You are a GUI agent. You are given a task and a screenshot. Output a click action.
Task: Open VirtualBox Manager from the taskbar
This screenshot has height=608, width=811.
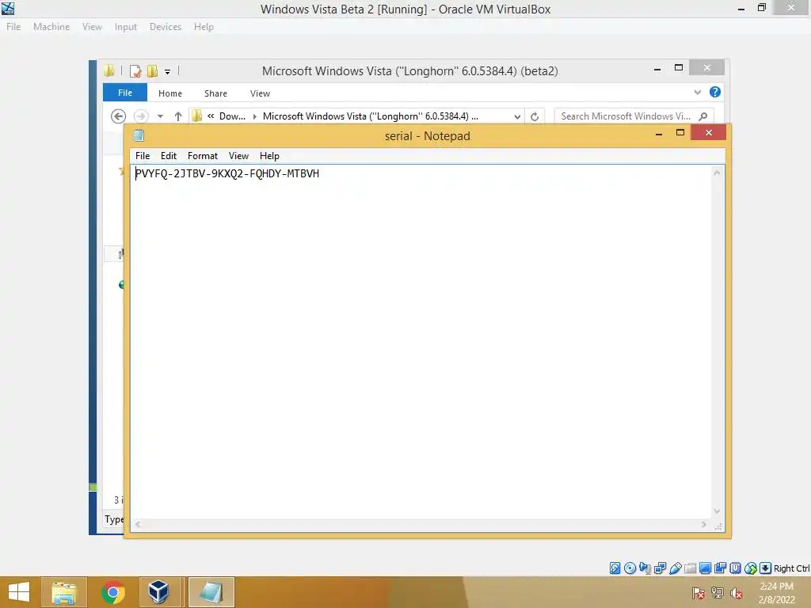click(x=158, y=592)
